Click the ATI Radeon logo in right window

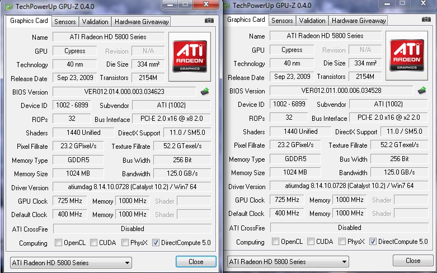tap(407, 55)
